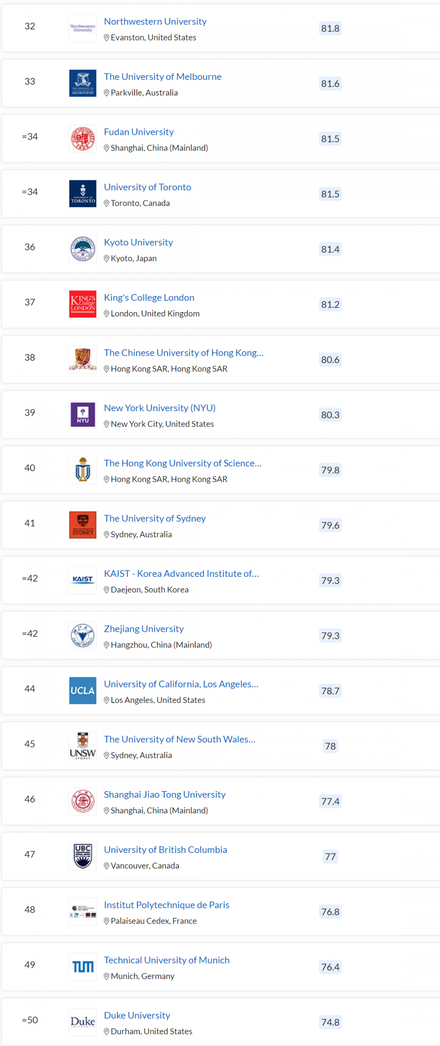Click the UCLA blue logo

83,690
